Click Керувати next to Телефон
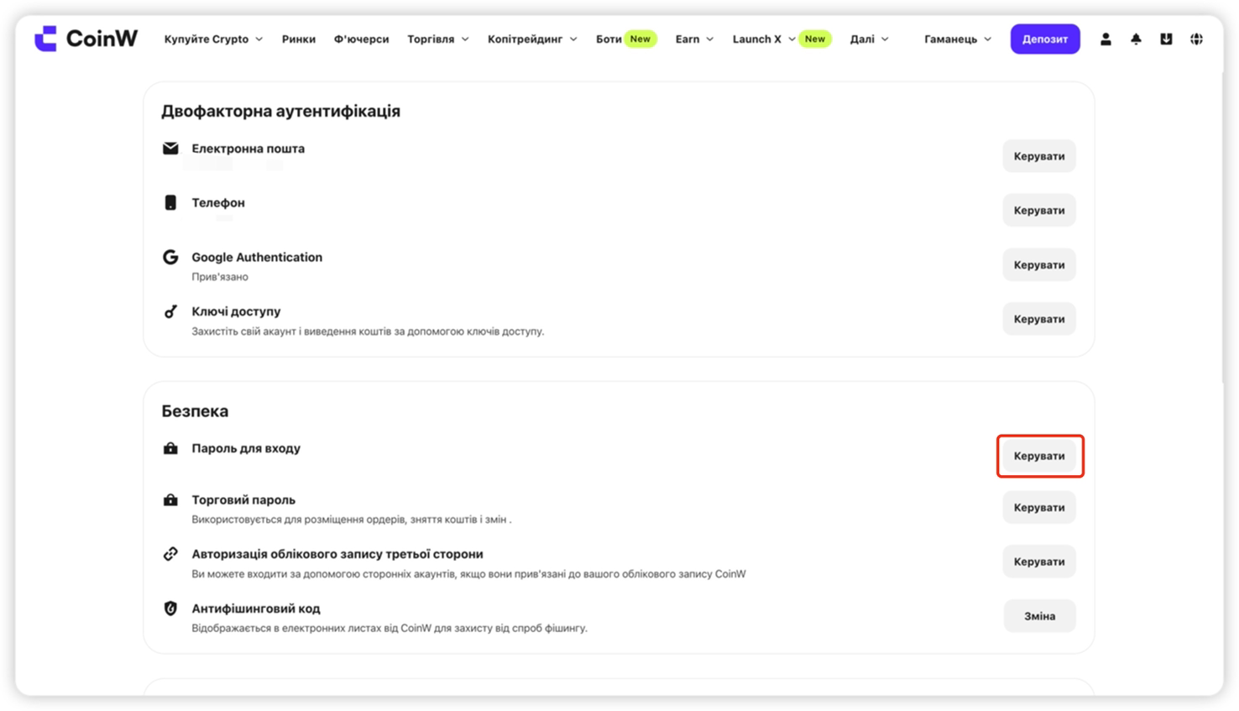The image size is (1239, 711). (1039, 210)
